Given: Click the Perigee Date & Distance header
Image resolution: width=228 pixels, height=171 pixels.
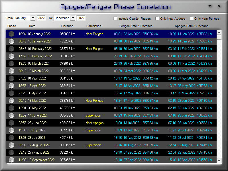Looking at the screenshot, I should tap(136, 26).
